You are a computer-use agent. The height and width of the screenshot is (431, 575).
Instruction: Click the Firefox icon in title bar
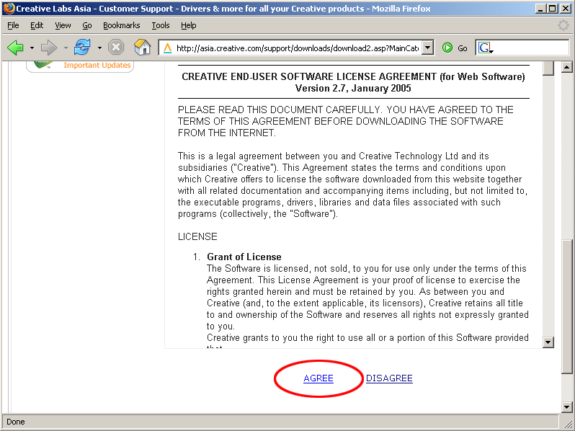point(9,8)
